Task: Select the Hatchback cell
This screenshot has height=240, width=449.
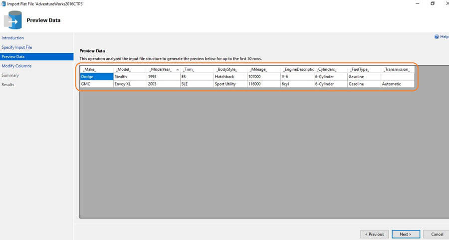Action: pos(230,77)
